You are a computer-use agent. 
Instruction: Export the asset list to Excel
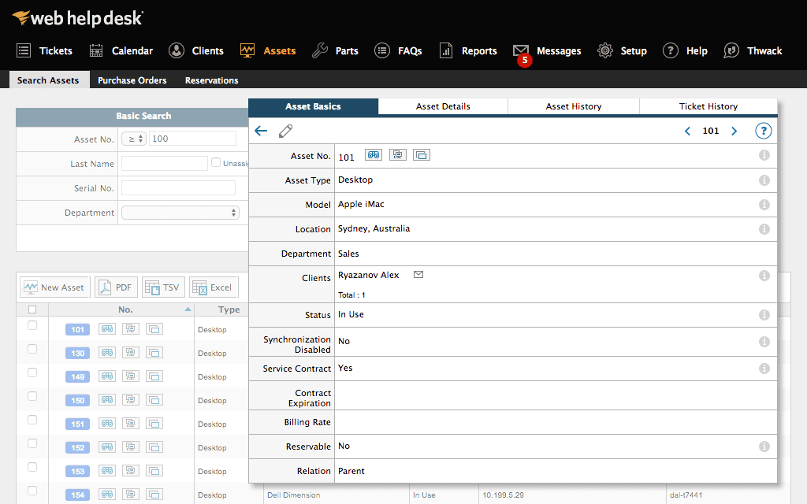pos(213,287)
